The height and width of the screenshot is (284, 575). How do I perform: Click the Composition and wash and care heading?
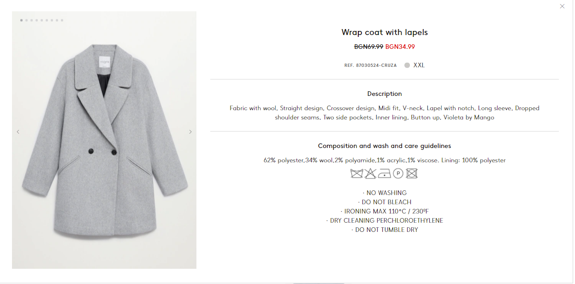point(385,146)
